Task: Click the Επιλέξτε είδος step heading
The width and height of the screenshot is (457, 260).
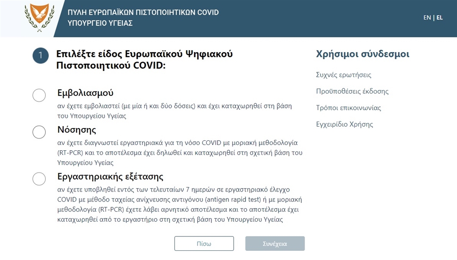Action: click(144, 60)
